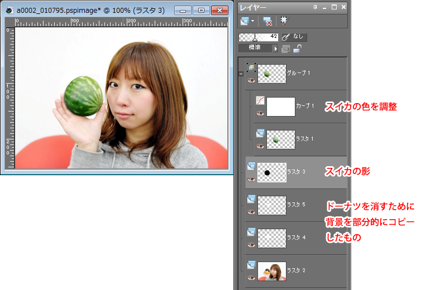Click the watermelon in the image canvas
Viewport: 430px width, 290px height.
coord(84,96)
